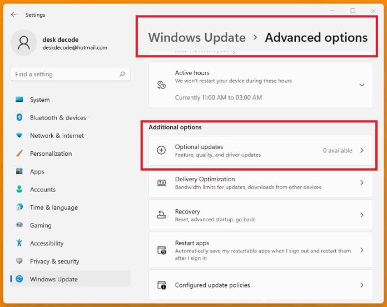Click 'We won't restart your device' text
The width and height of the screenshot is (387, 307).
click(233, 81)
